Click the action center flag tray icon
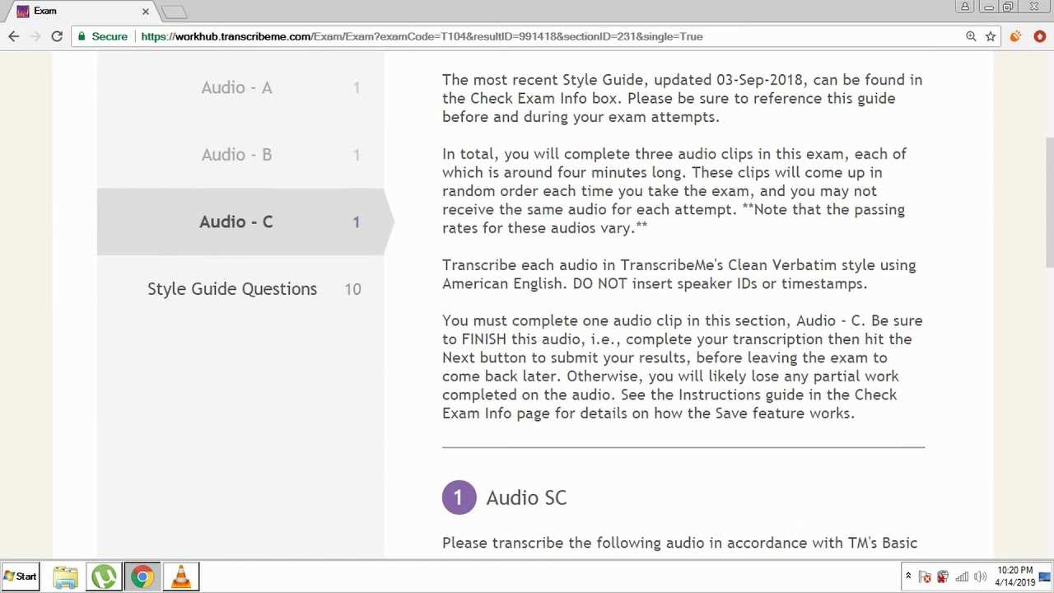1054x593 pixels. click(x=925, y=577)
